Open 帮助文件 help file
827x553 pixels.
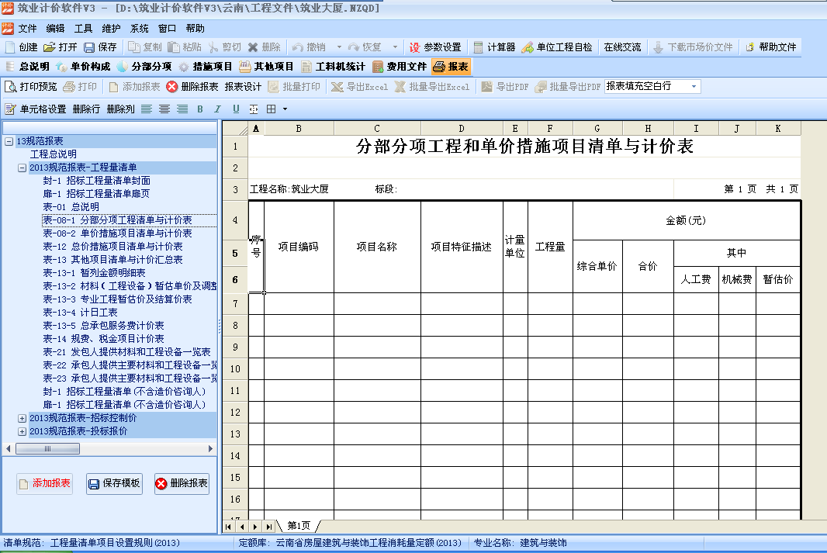(770, 47)
